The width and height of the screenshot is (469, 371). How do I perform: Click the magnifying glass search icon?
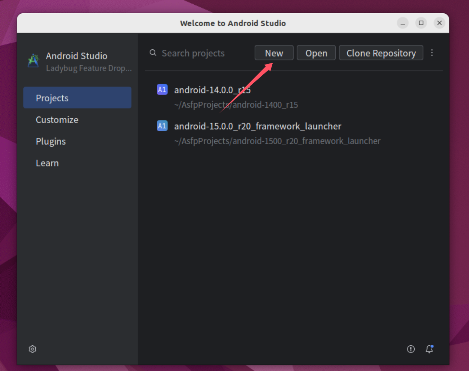coord(153,53)
